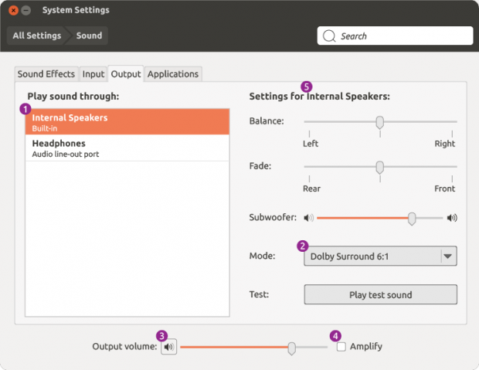479x370 pixels.
Task: Mute output using the volume speaker button
Action: click(x=169, y=347)
